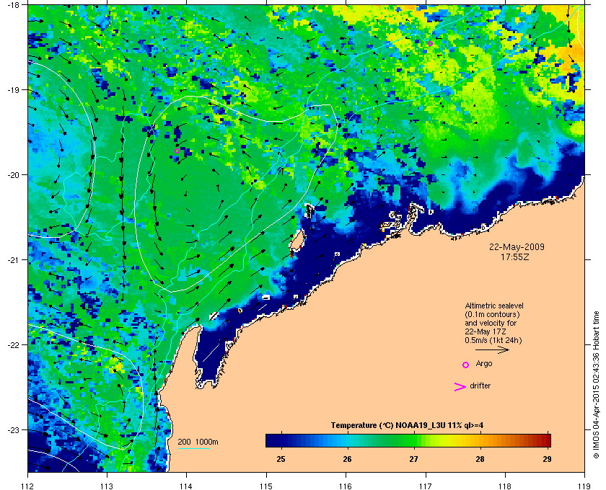Click the longitude axis label 119
The image size is (606, 490).
(584, 486)
